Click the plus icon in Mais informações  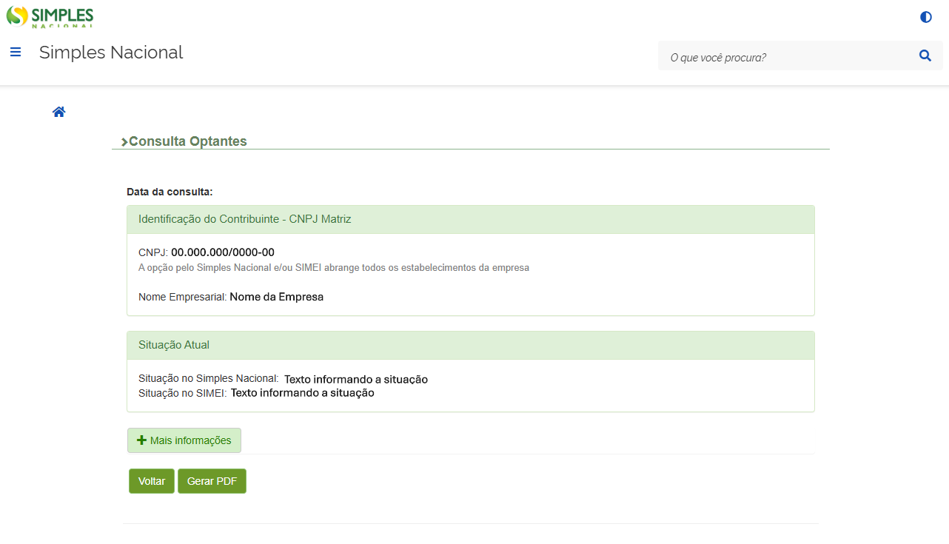click(x=142, y=440)
